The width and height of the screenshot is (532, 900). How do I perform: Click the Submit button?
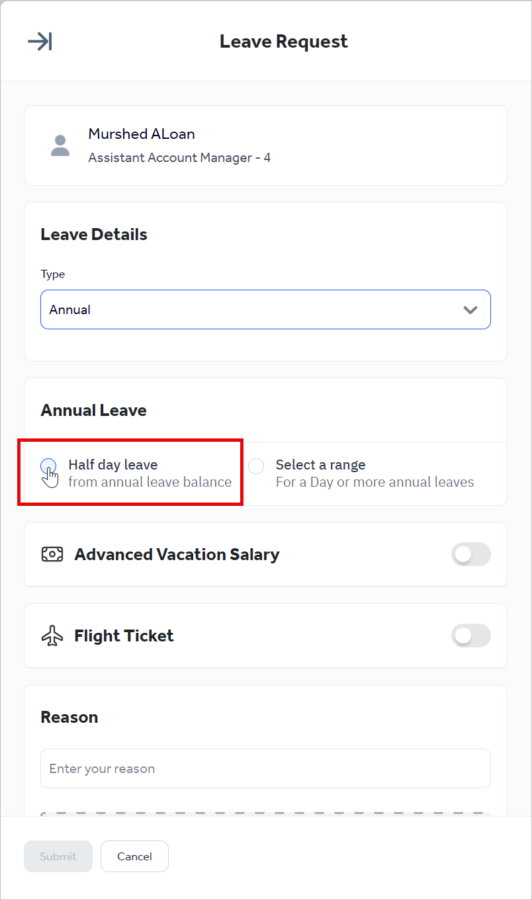coord(58,856)
